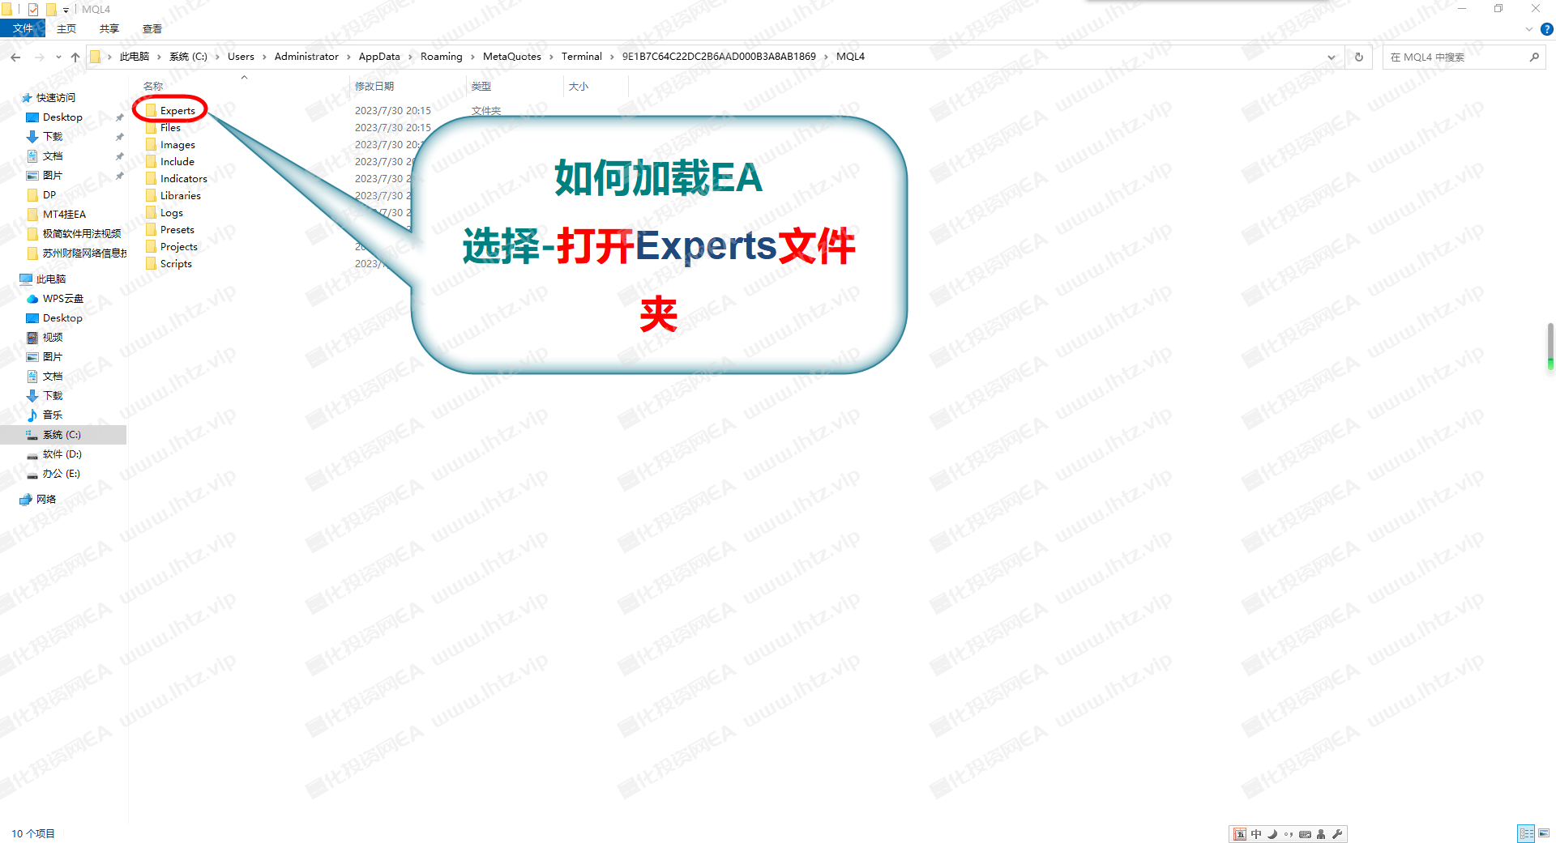Sort by 名称 column header
The image size is (1556, 843).
point(153,86)
